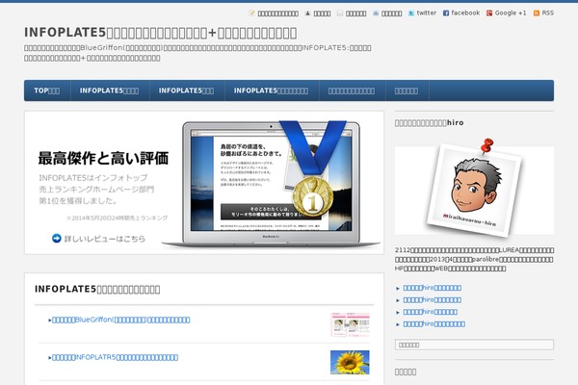Select the INFOPLATE5 menu item right after TOP
578x385 pixels.
tap(110, 90)
